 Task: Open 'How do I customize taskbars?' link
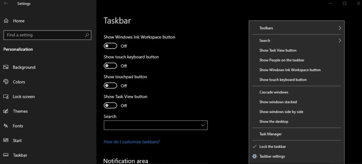coord(132,142)
